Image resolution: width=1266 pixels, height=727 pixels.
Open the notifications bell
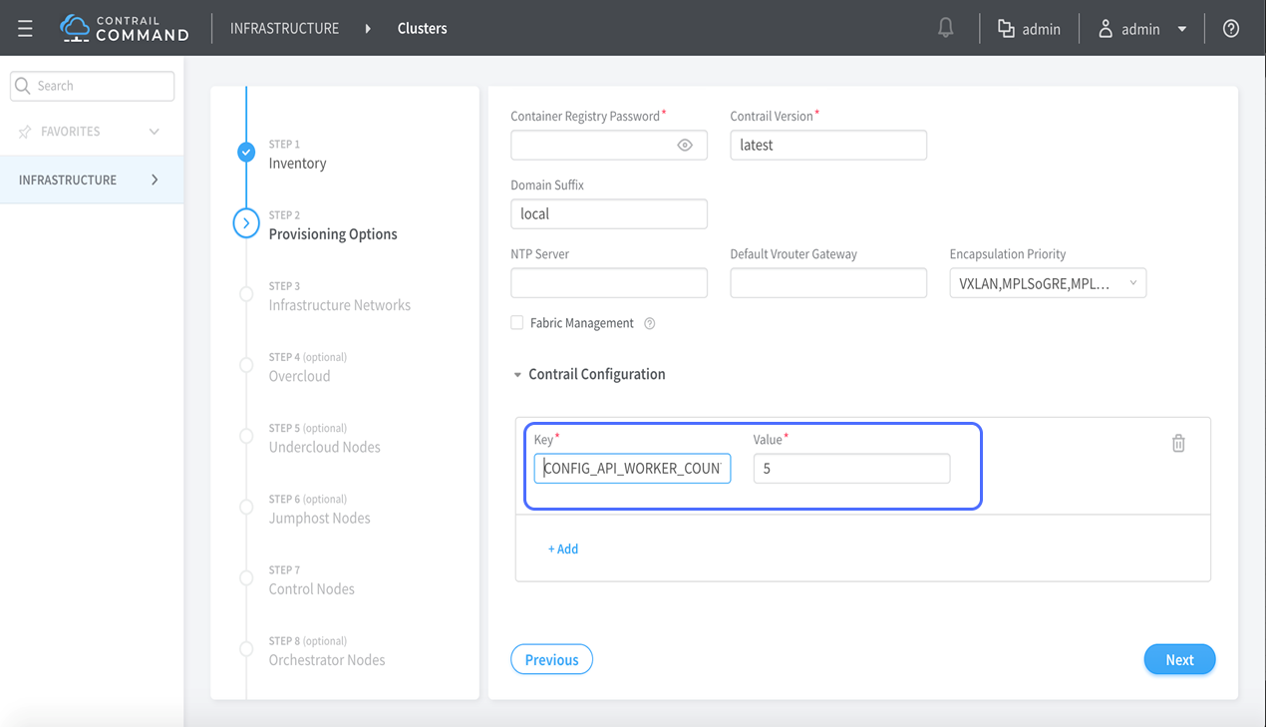[x=945, y=29]
